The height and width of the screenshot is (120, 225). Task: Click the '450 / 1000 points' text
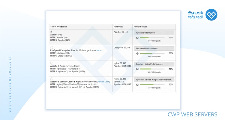coord(154,72)
